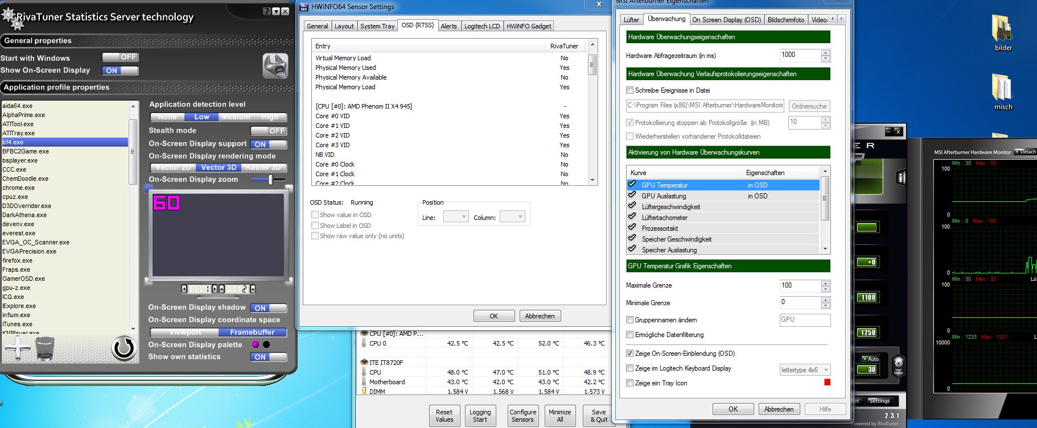Image resolution: width=1037 pixels, height=428 pixels.
Task: Adjust the On-Screen Display zoom slider
Action: click(270, 180)
